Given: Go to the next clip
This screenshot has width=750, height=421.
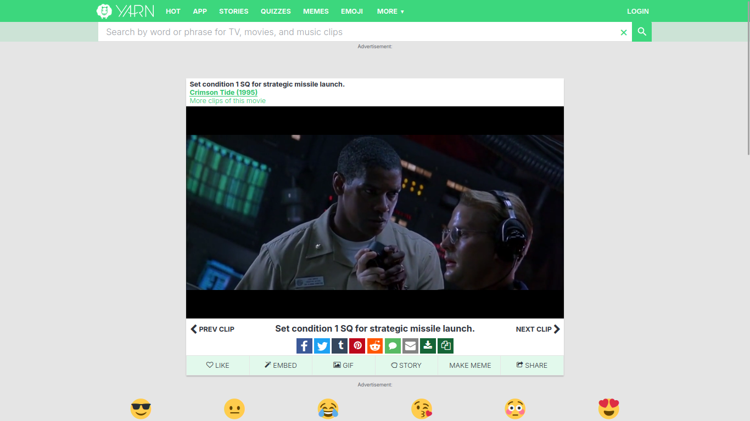Looking at the screenshot, I should (538, 329).
